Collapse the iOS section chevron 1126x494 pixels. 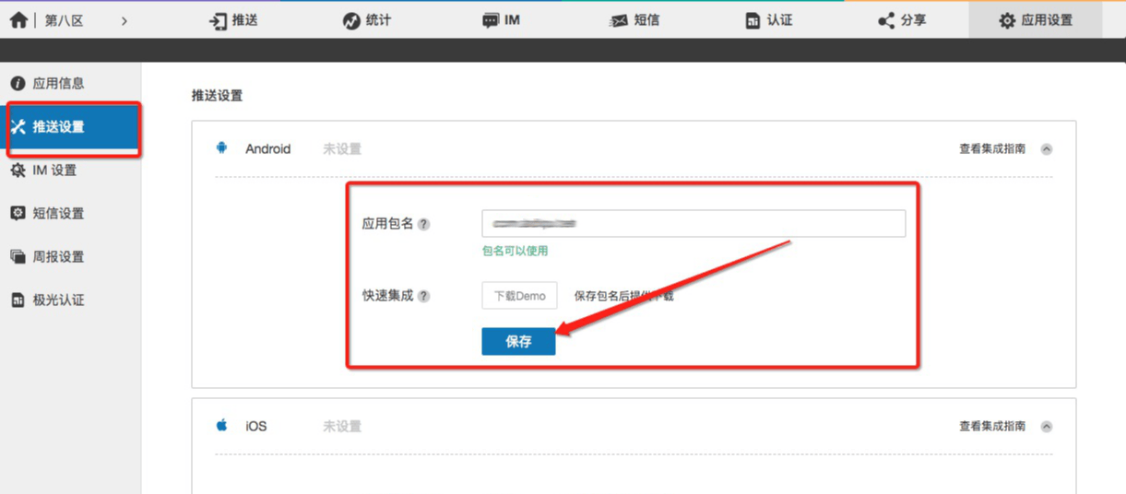click(x=1047, y=427)
